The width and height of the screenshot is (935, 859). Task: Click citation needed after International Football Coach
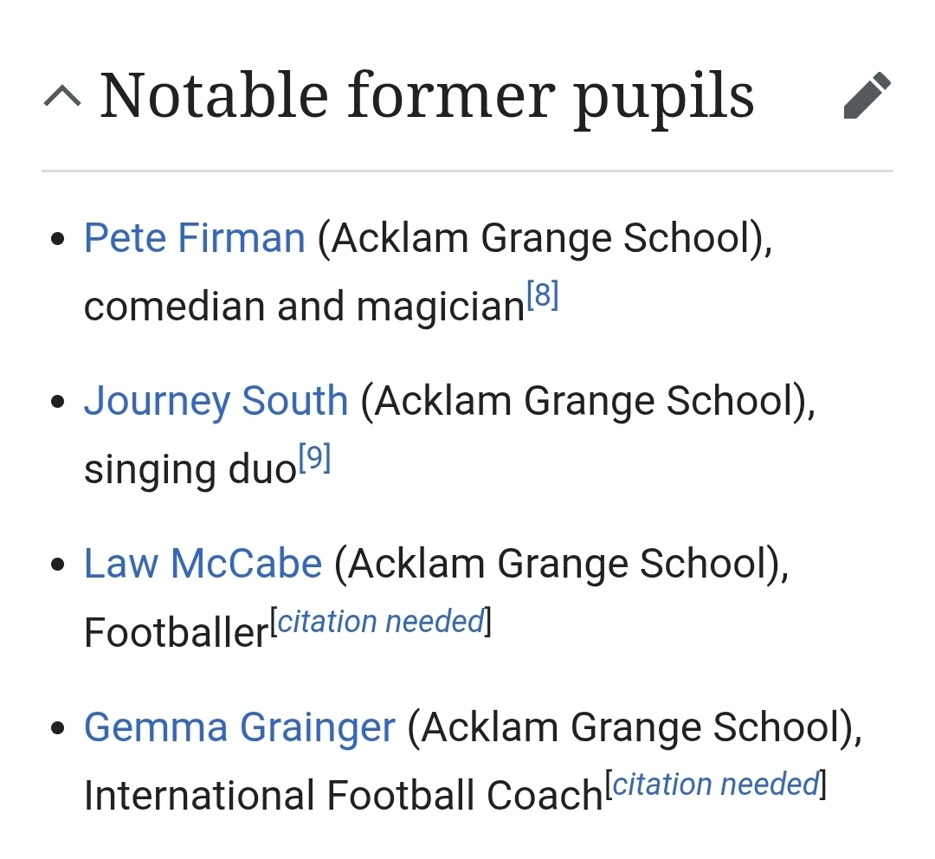(716, 785)
